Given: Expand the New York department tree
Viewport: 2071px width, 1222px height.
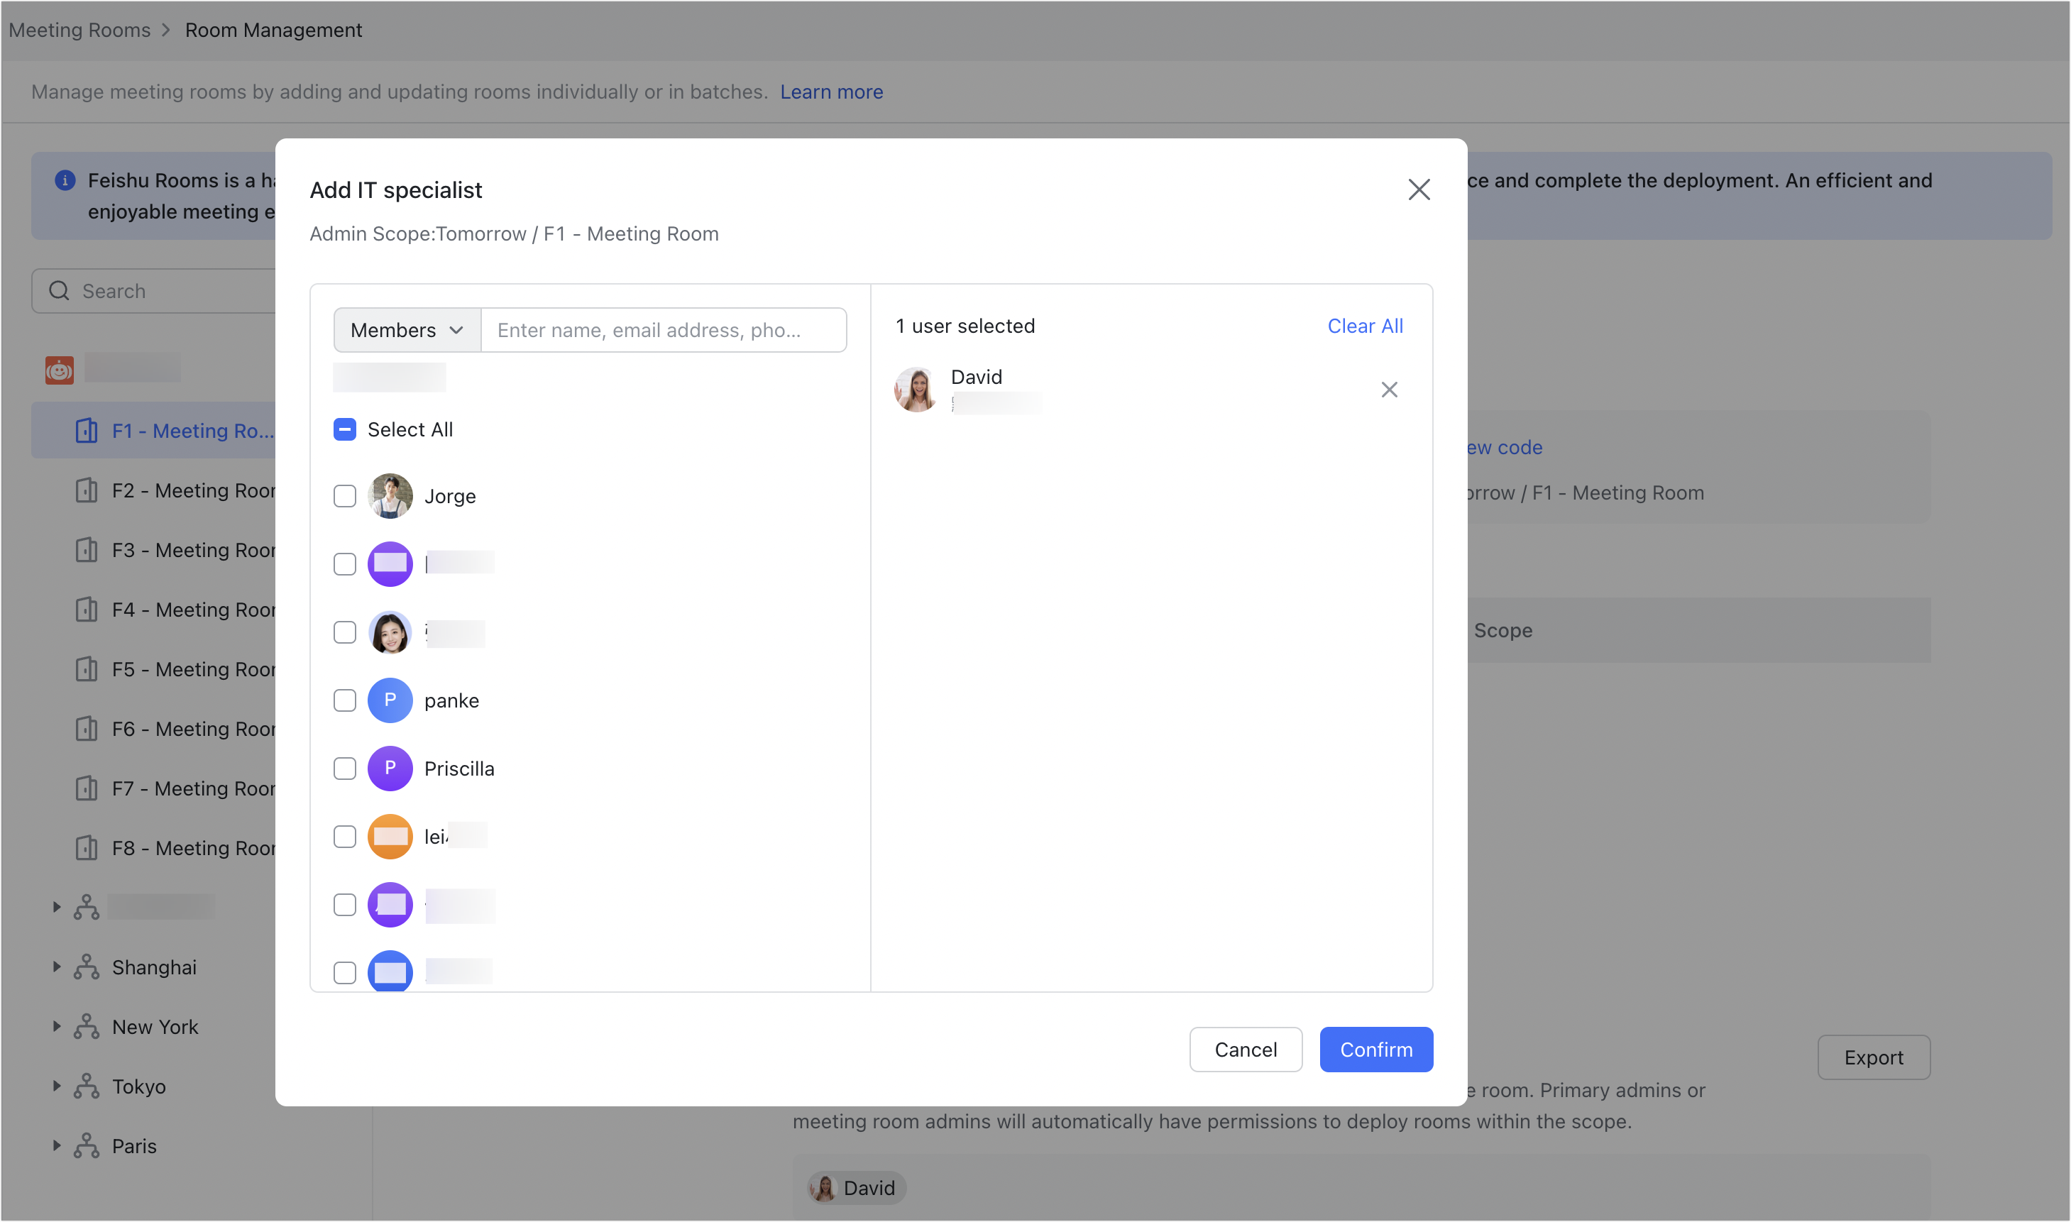Looking at the screenshot, I should click(56, 1025).
